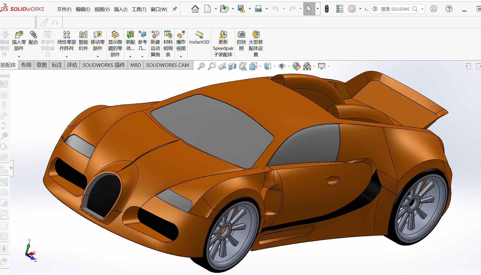Expand the Exploded View dropdown arrow
Image resolution: width=481 pixels, height=275 pixels.
coord(181,56)
